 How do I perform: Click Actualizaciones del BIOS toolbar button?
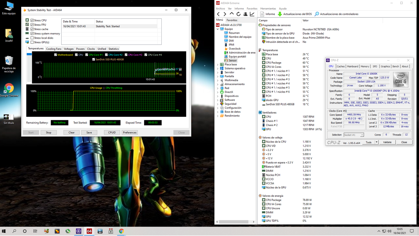(x=295, y=14)
